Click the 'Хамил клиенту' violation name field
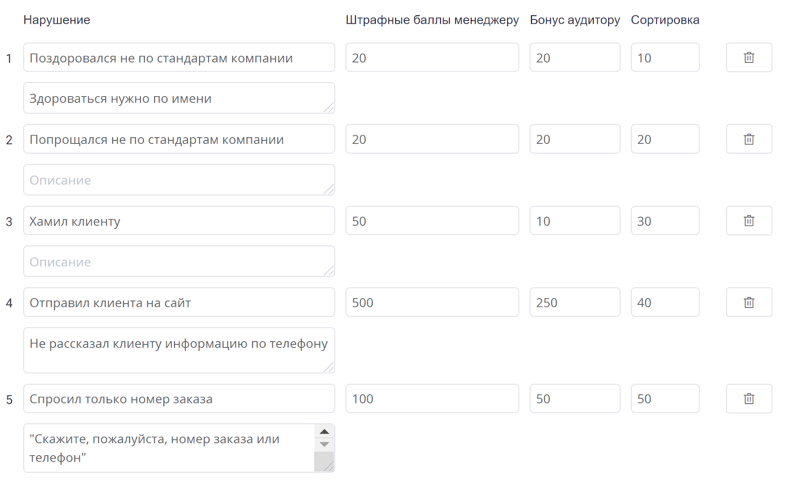This screenshot has height=482, width=791. click(179, 220)
